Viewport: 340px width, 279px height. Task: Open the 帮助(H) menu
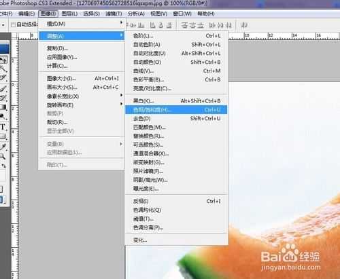tap(206, 14)
